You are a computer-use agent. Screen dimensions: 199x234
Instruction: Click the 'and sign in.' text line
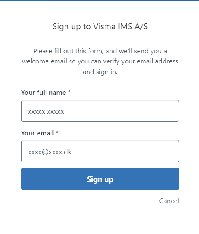coord(100,72)
